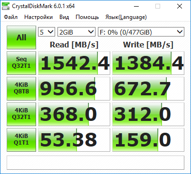Open the test size dropdown showing 2GiB

coord(76,32)
